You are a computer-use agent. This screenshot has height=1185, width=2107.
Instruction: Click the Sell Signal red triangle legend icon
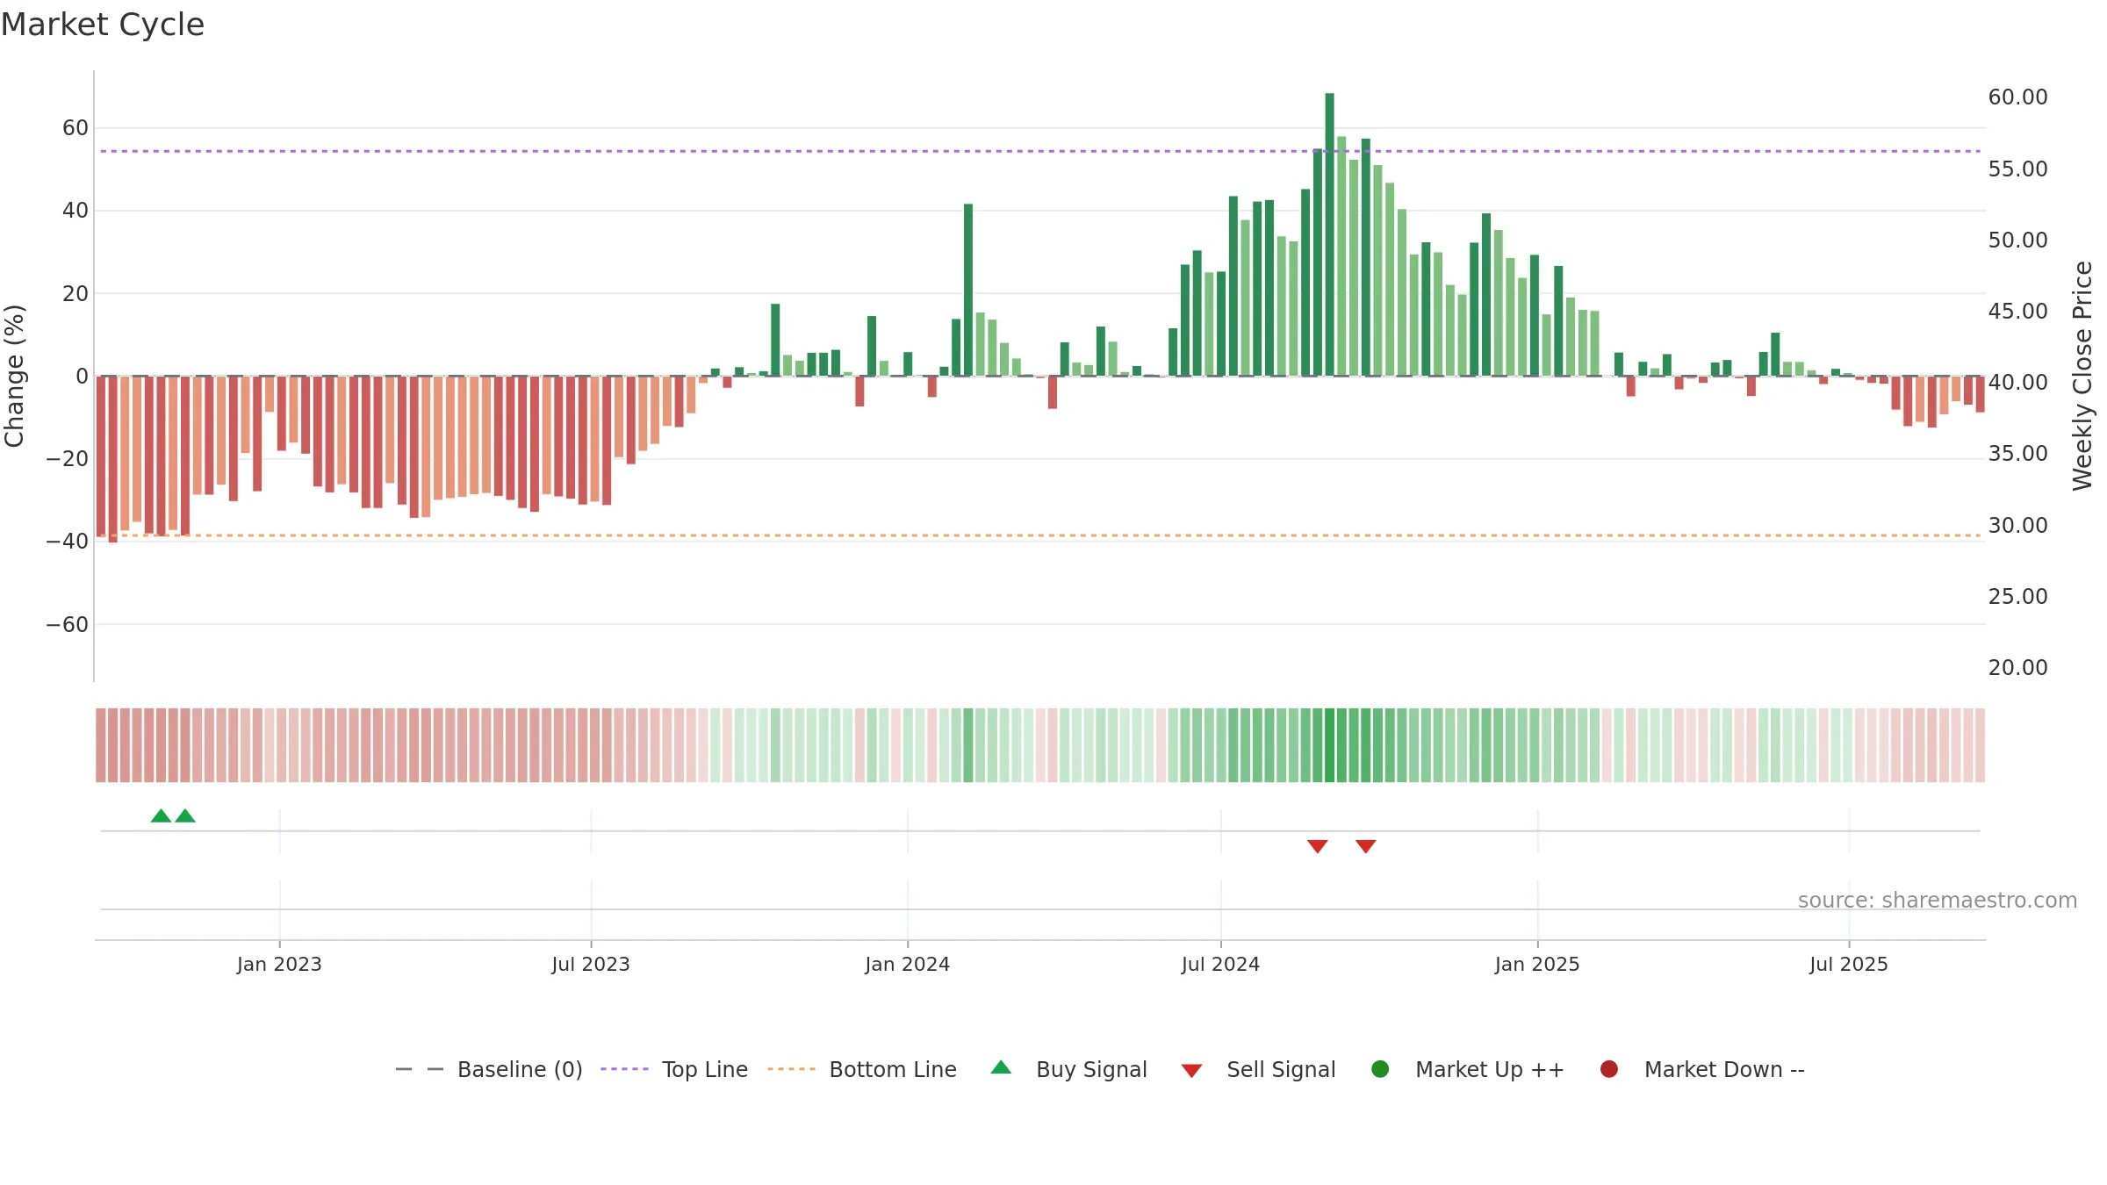pos(1191,1071)
